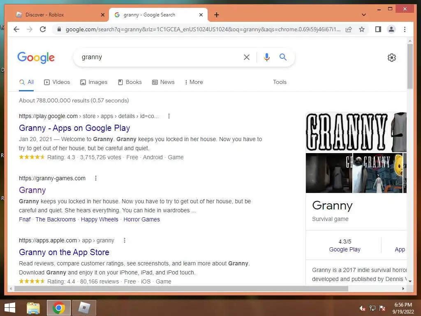The width and height of the screenshot is (421, 316).
Task: View site security lock info
Action: [x=59, y=29]
